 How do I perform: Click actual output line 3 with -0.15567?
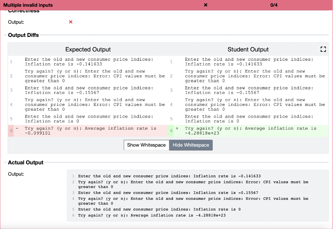tap(168, 193)
